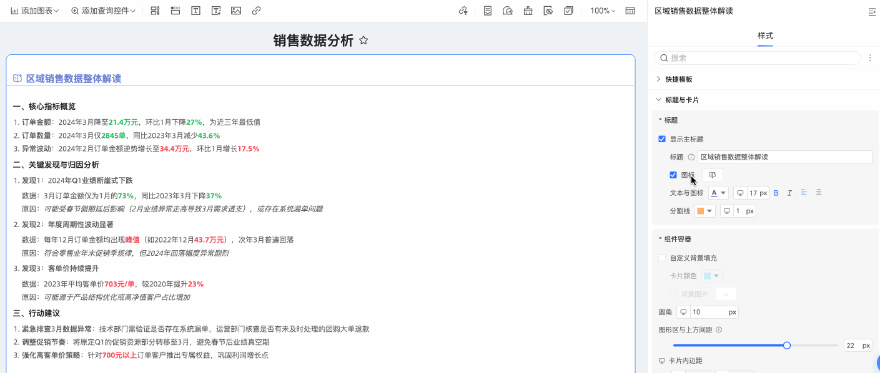880x373 pixels.
Task: Click the green value 2845单
Action: 114,135
